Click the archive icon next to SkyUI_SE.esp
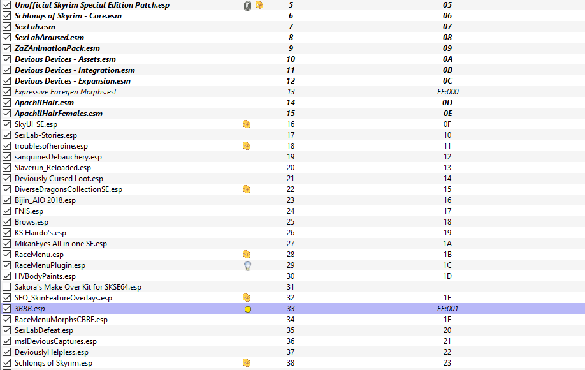The image size is (585, 370). click(247, 124)
